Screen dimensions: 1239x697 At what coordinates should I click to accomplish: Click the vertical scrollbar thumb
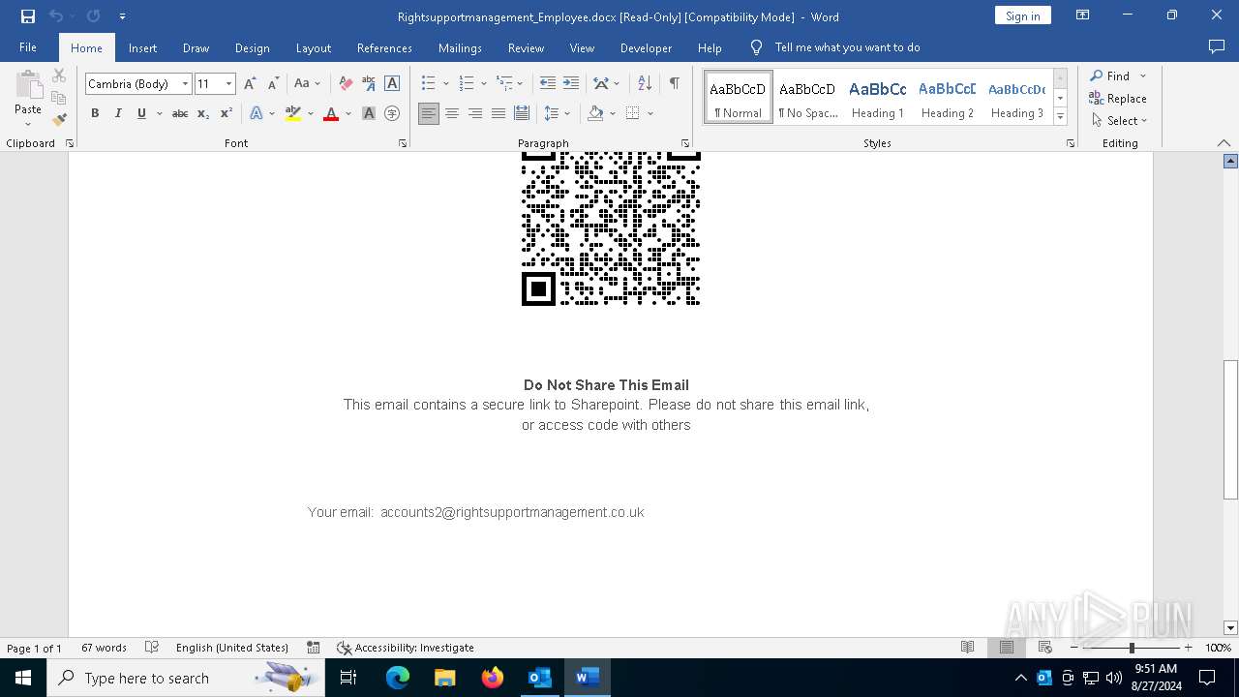[x=1230, y=429]
